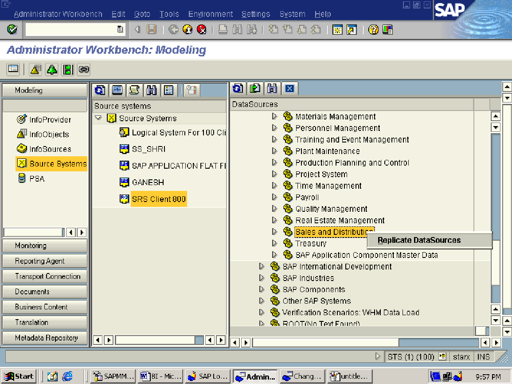512x384 pixels.
Task: Refresh the Source systems tree
Action: 100,90
